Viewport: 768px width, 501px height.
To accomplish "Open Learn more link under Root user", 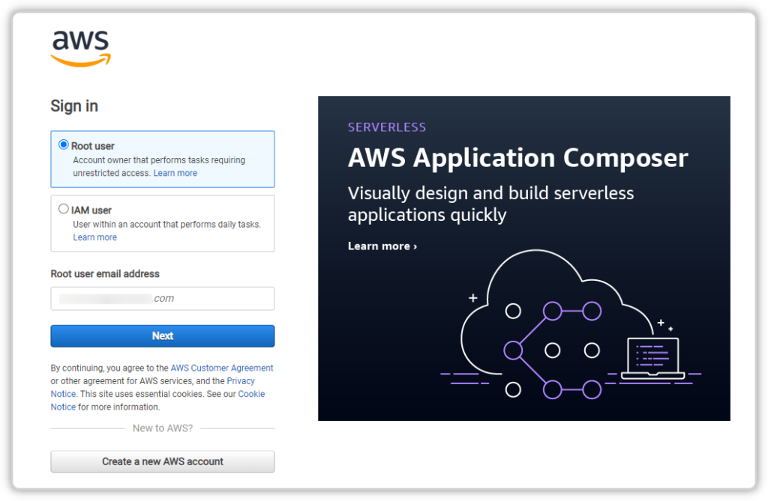I will click(x=175, y=173).
